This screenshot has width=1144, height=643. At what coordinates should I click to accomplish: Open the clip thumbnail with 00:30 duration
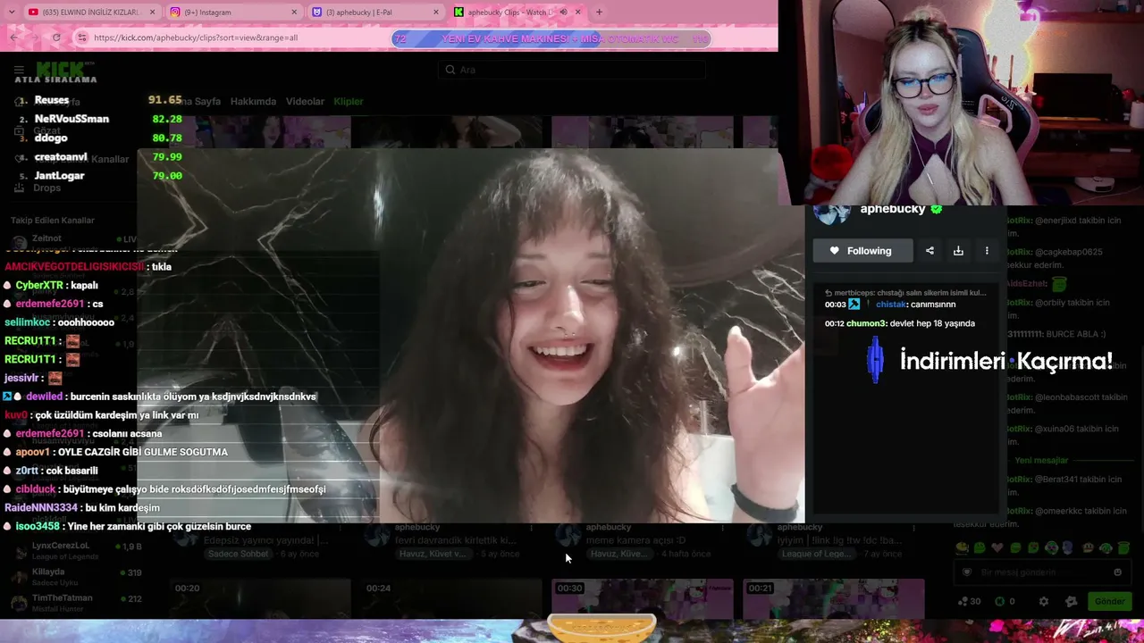pyautogui.click(x=643, y=597)
